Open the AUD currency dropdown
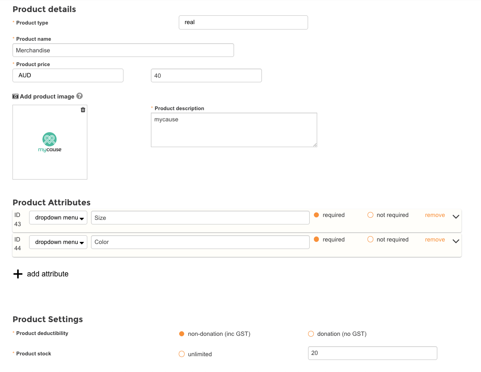The height and width of the screenshot is (372, 481). coord(68,76)
